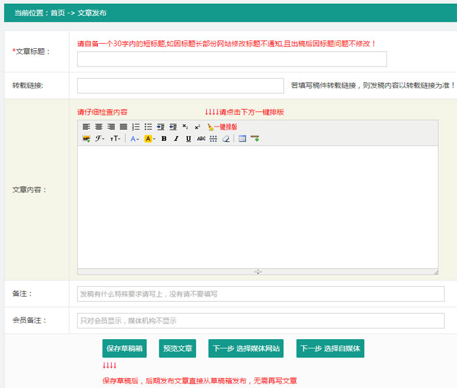
Task: Click the insert image icon
Action: (86, 139)
